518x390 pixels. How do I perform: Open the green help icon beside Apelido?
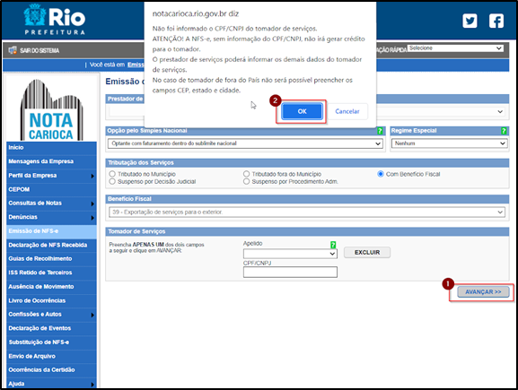pyautogui.click(x=333, y=245)
